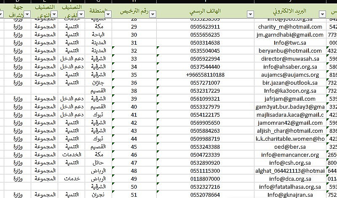Select phone cell 0532317229

point(205,91)
